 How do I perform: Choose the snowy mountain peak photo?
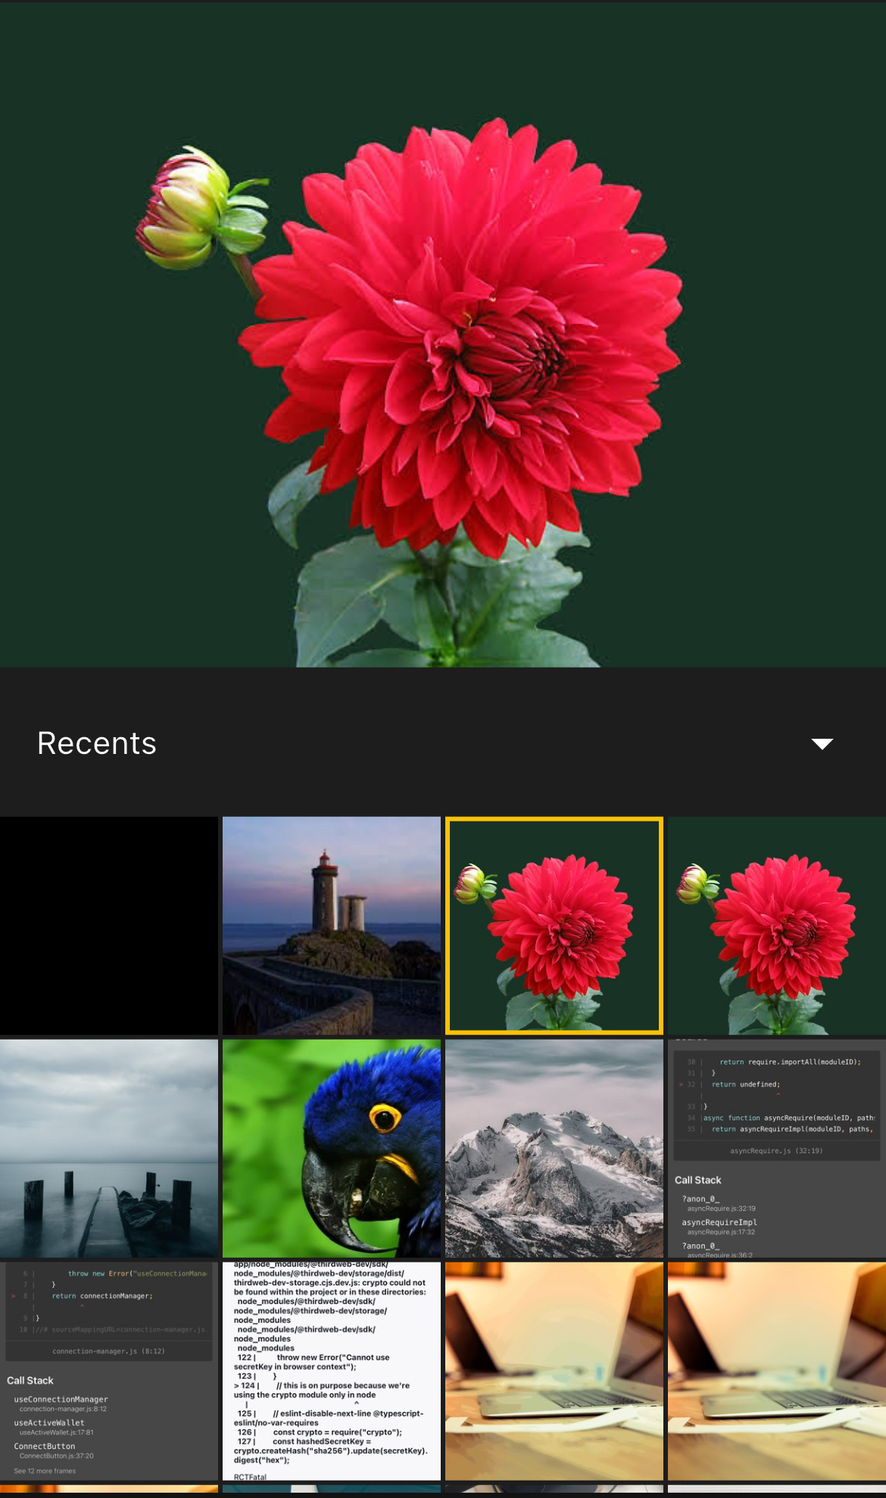[554, 1148]
